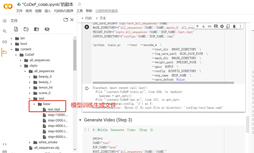Add a text cell with + 文本

click(101, 18)
